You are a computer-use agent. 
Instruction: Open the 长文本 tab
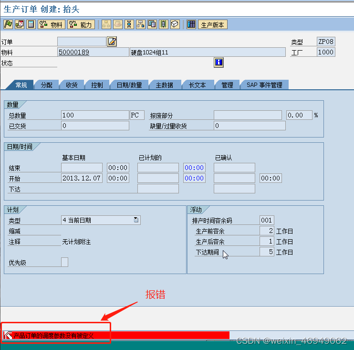[x=198, y=85]
